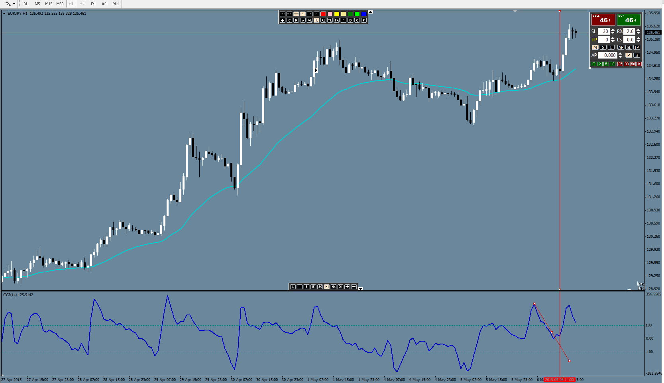
Task: Activate the TA drawing tool
Action: pyautogui.click(x=337, y=20)
